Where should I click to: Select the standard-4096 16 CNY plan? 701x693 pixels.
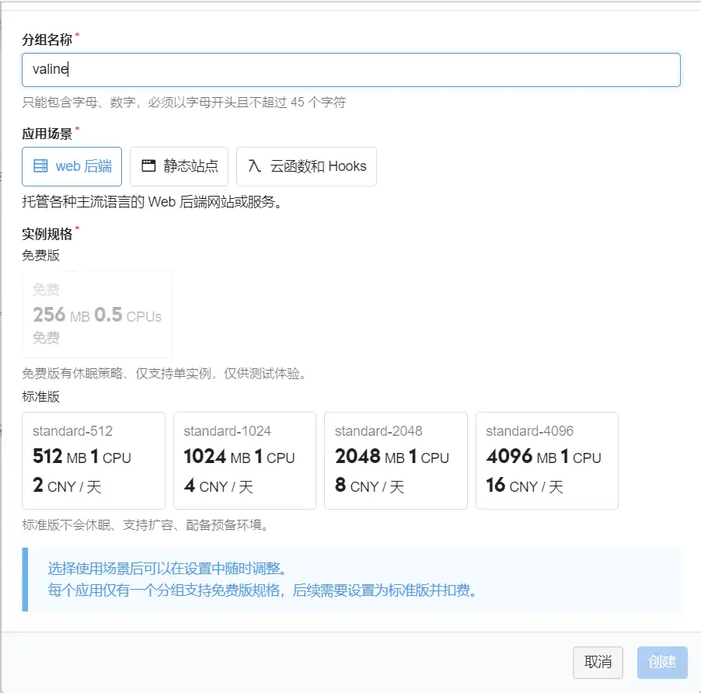[x=546, y=460]
